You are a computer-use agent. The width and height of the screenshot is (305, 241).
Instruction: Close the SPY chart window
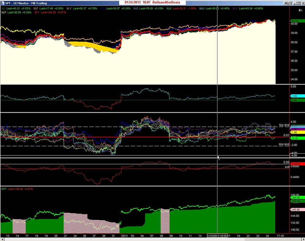click(303, 3)
